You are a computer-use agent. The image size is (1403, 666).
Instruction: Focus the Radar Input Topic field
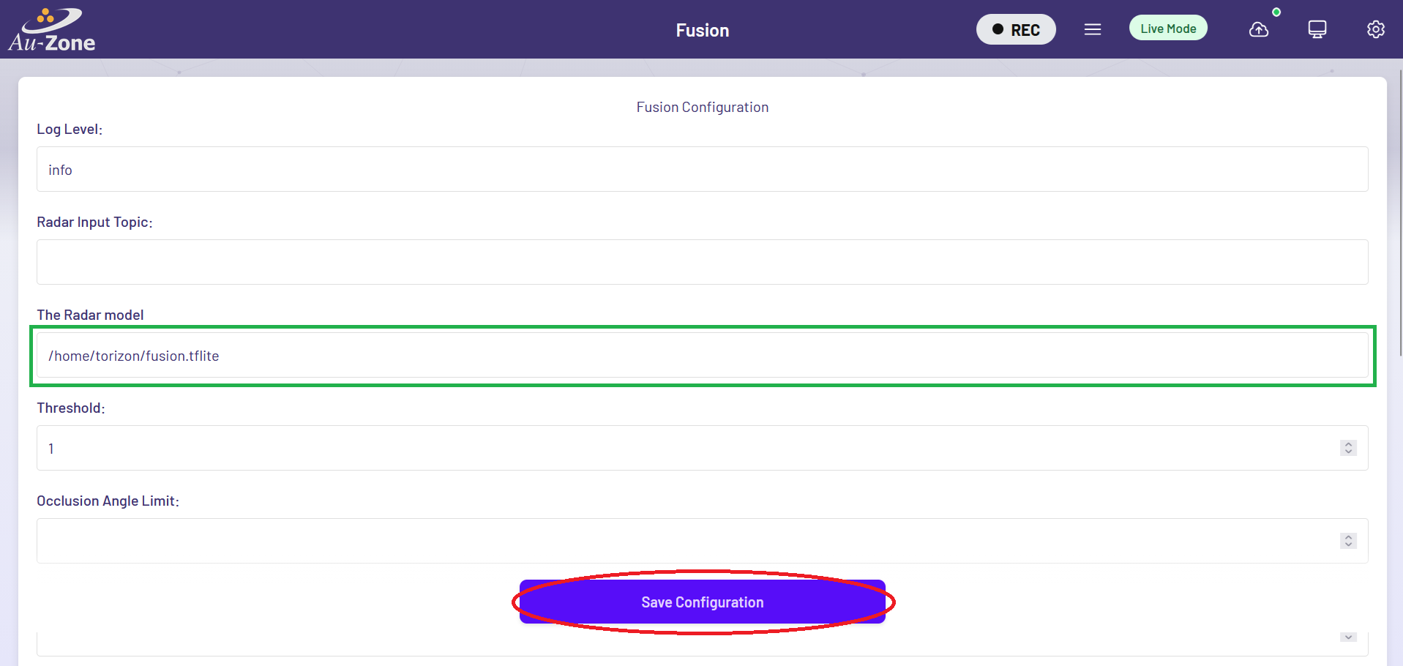703,262
